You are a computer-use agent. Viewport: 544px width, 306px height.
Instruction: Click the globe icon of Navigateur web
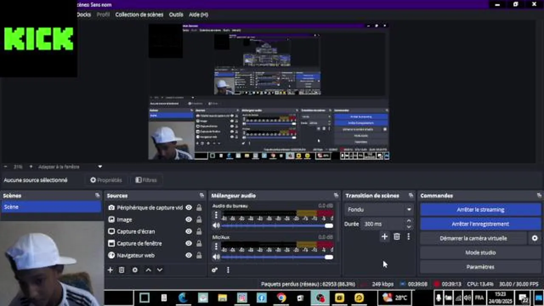111,255
